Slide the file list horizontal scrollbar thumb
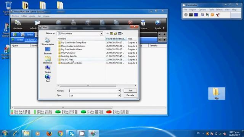This screenshot has width=244, height=137. click(88, 86)
